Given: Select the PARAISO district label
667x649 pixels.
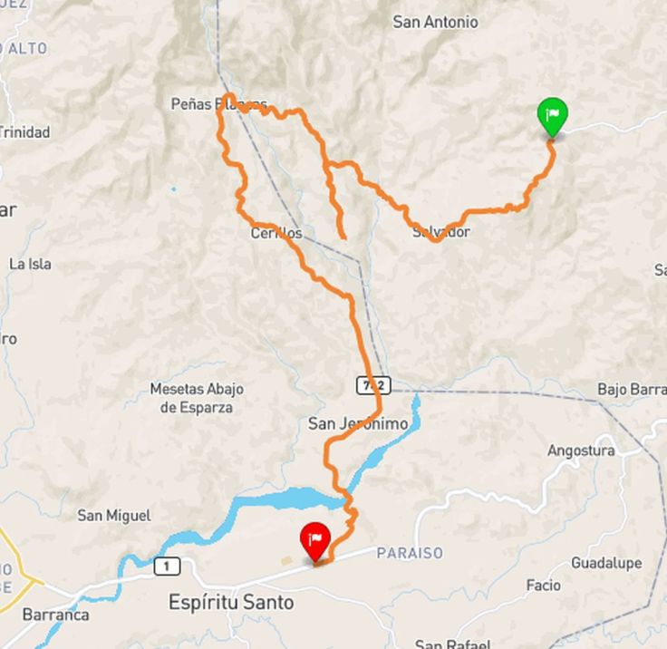Looking at the screenshot, I should [410, 553].
